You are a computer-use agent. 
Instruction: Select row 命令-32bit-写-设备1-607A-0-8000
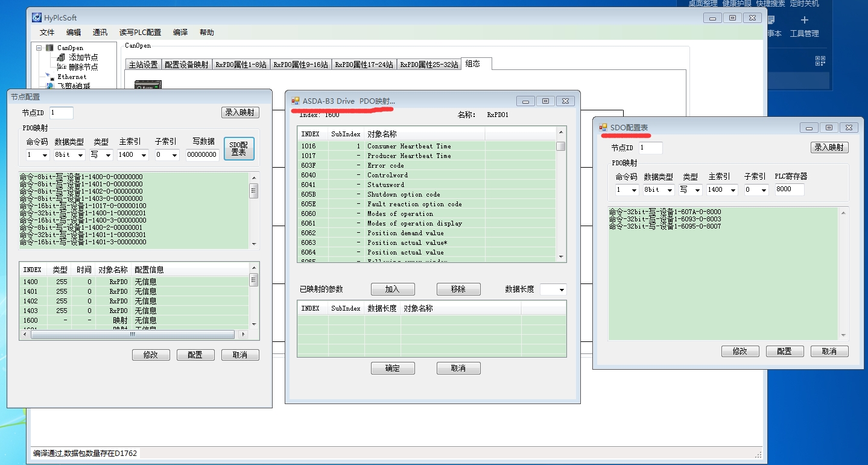pyautogui.click(x=665, y=212)
